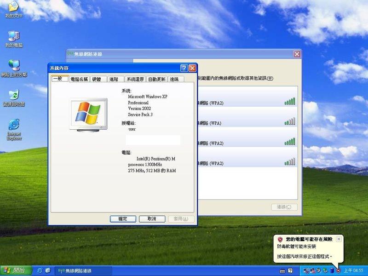Dismiss the security warning balloon
Viewport: 368px width, 276px height.
pyautogui.click(x=339, y=239)
